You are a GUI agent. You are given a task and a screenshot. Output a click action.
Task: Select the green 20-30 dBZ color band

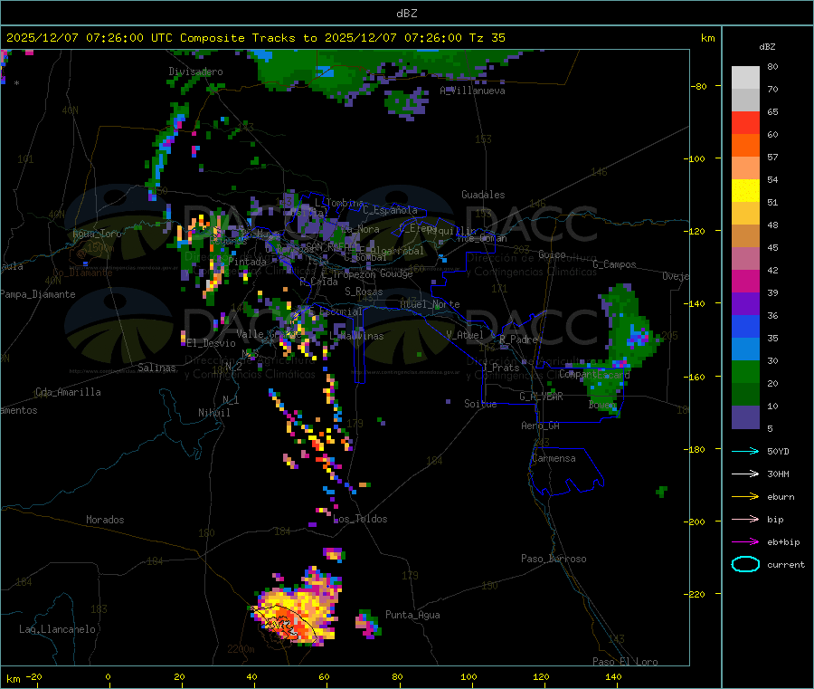(x=745, y=372)
